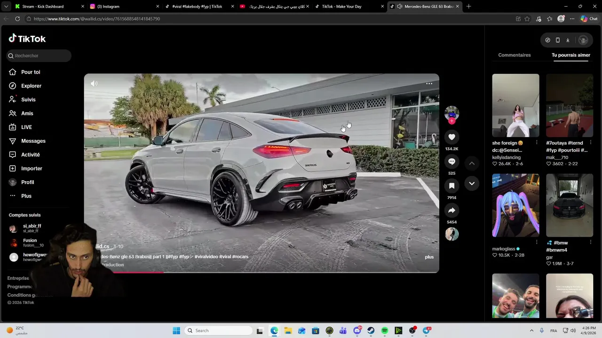Open Spotify from the taskbar
Screen dimensions: 602x338
[x=385, y=330]
